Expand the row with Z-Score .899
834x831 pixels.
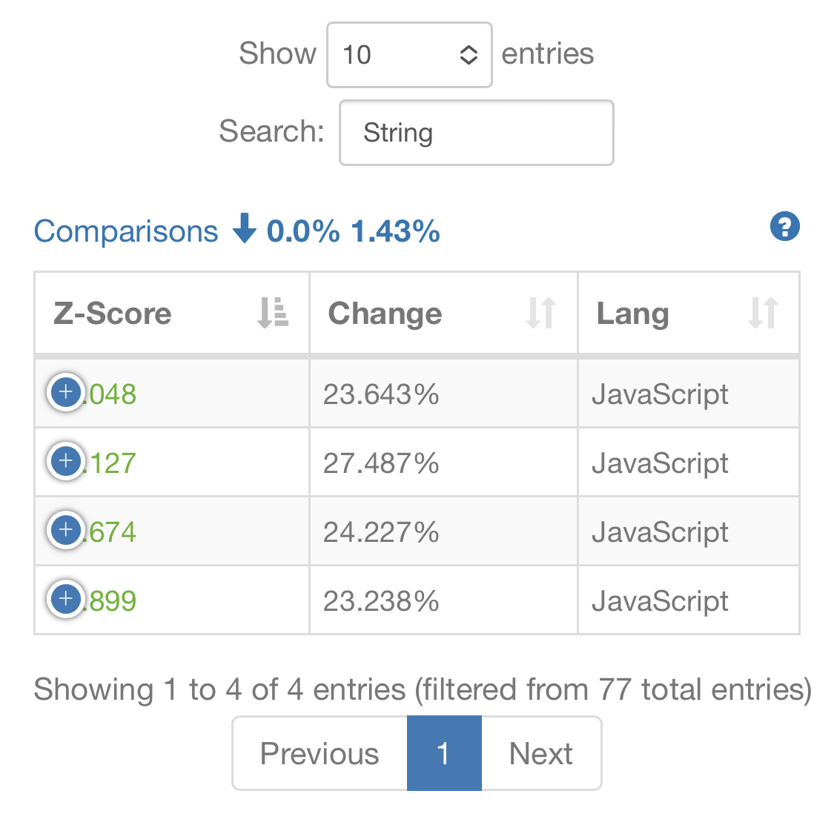[66, 598]
